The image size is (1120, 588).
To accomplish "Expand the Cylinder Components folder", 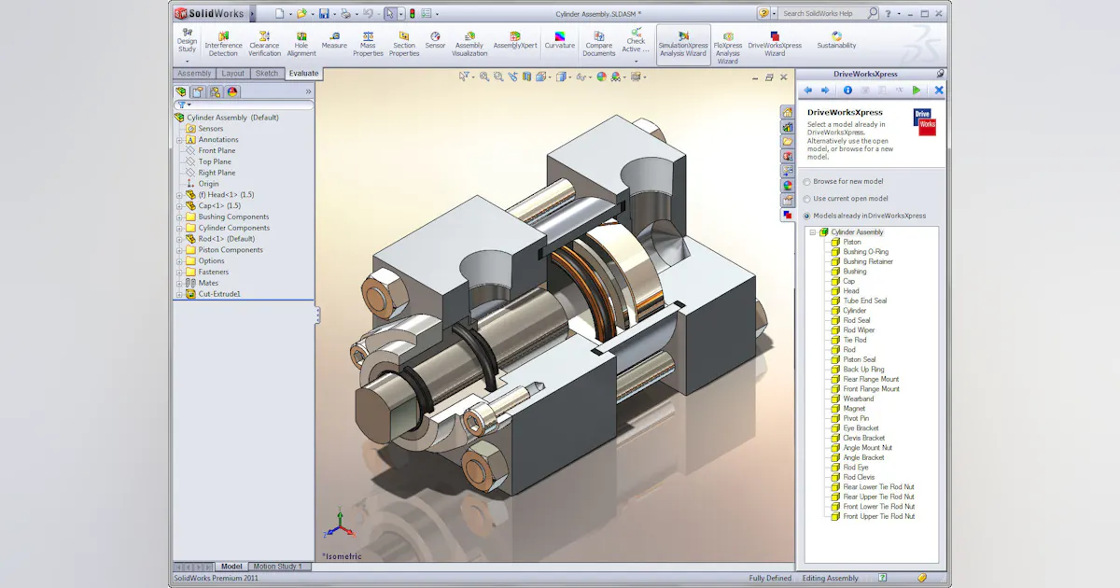I will tap(179, 228).
